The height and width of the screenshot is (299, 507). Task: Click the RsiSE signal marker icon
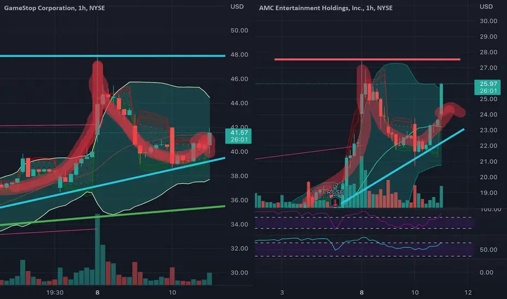pos(335,203)
